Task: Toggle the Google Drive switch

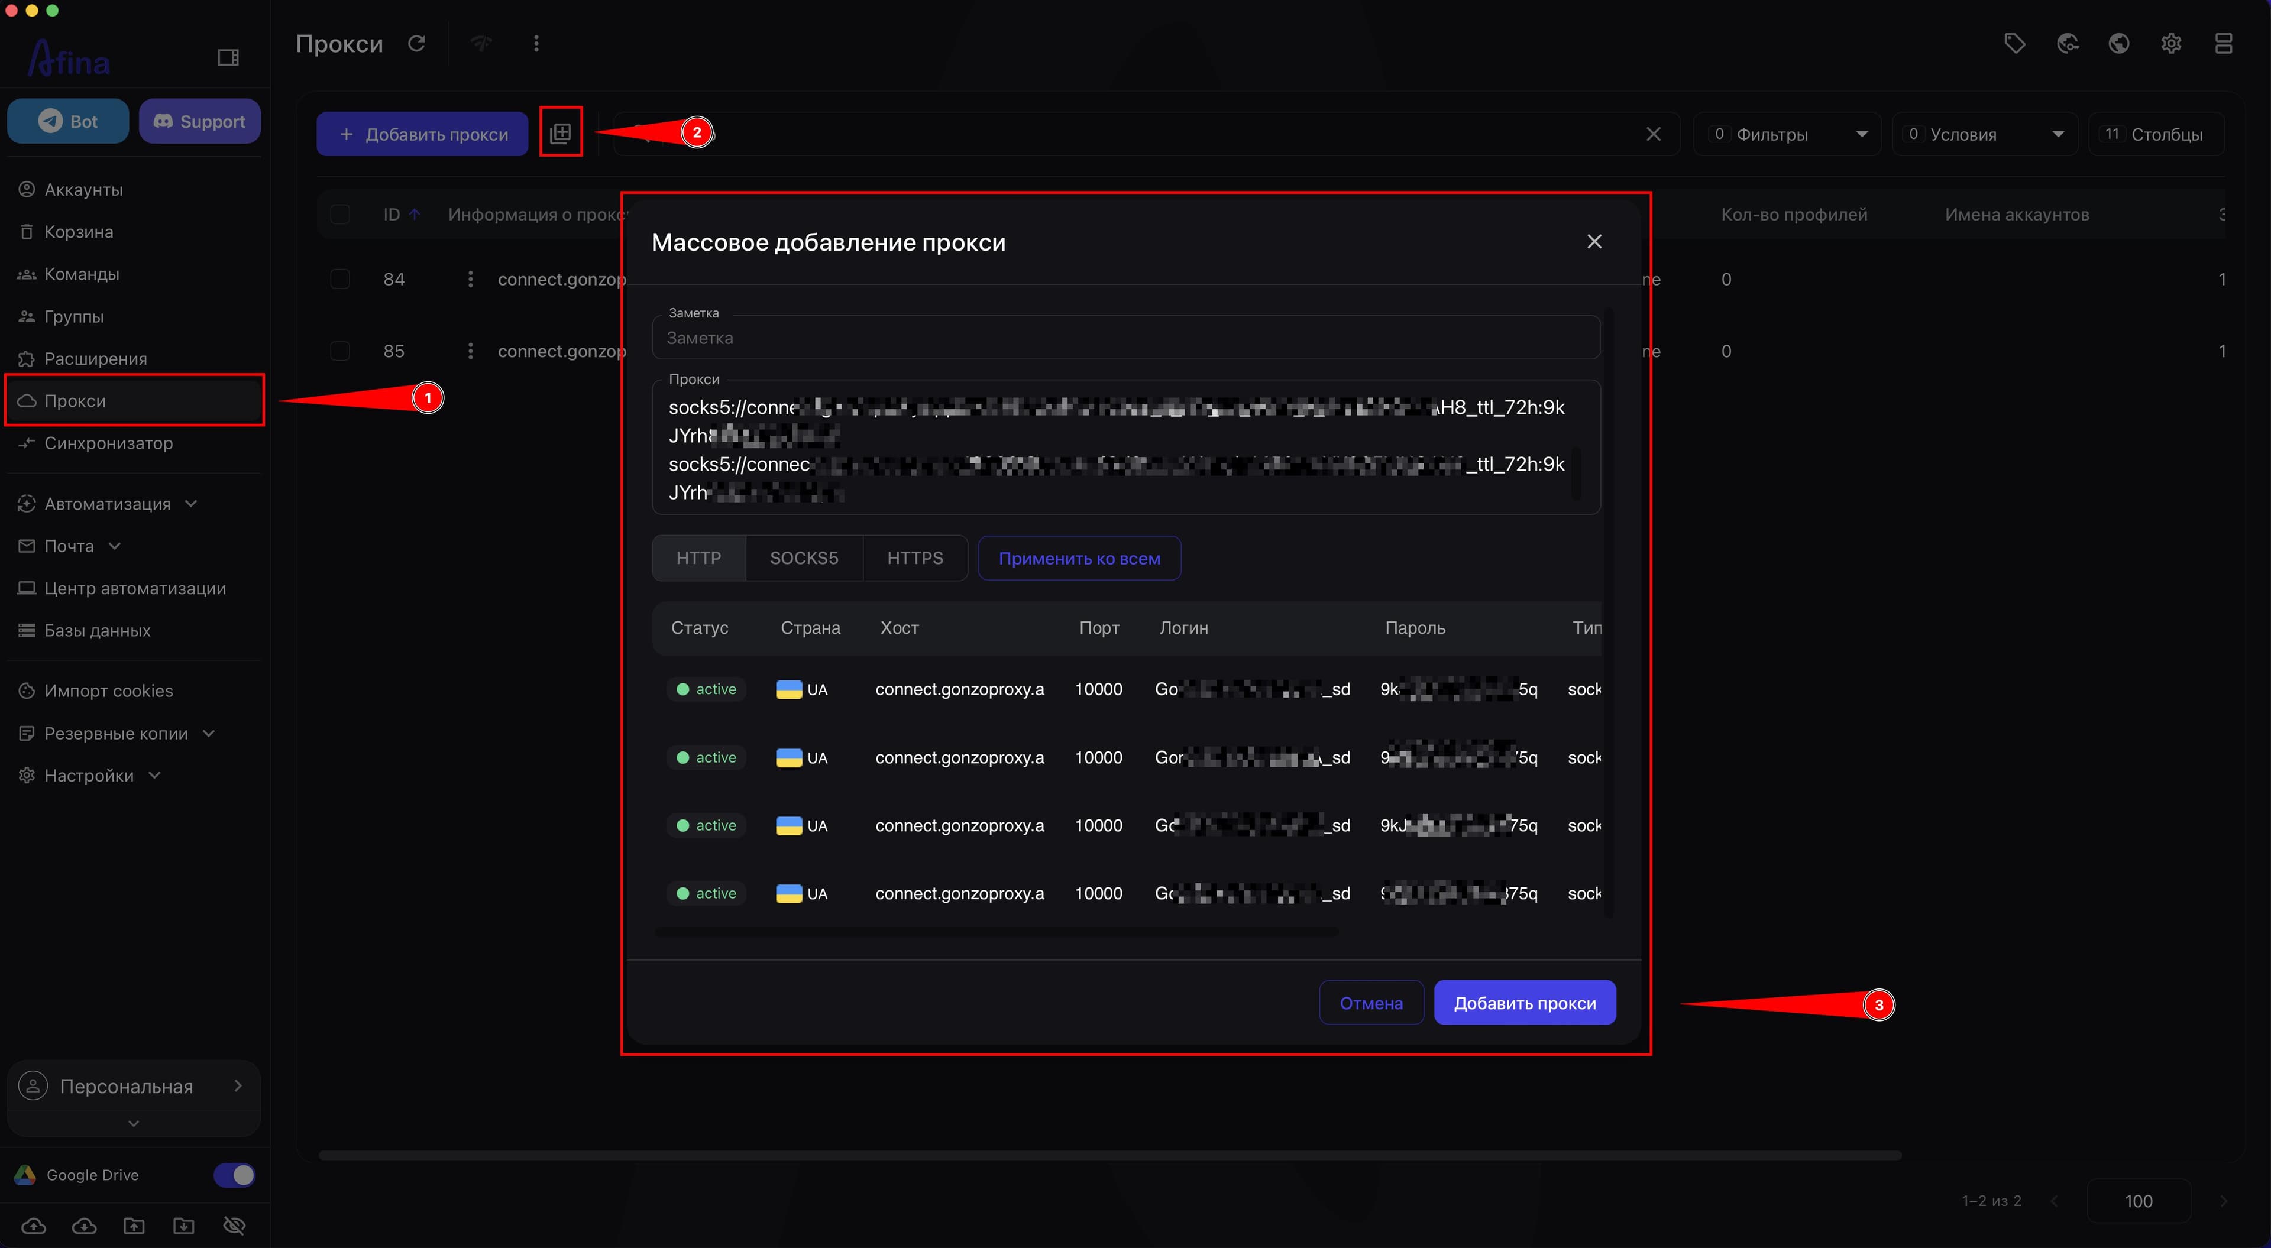Action: [x=234, y=1175]
